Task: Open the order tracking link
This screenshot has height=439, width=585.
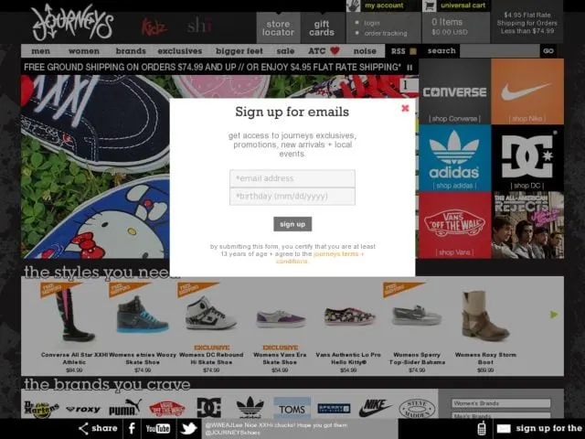Action: point(386,33)
